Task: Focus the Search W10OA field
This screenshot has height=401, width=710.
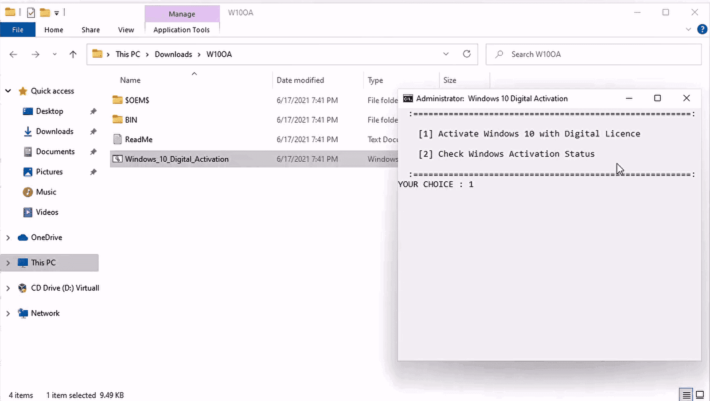Action: pos(593,54)
